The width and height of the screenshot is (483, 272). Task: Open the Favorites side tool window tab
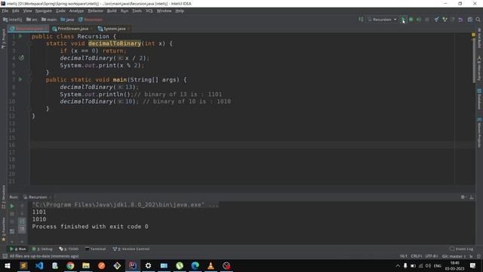3,229
